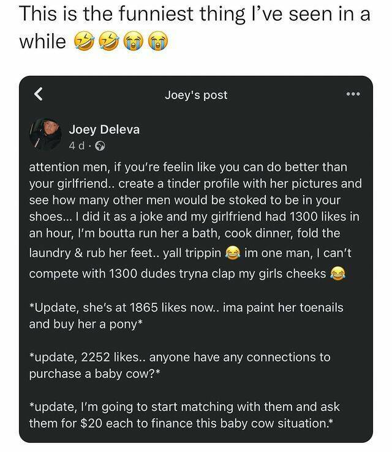Click the "4 d" post timestamp
The height and width of the screenshot is (452, 392).
tap(77, 146)
